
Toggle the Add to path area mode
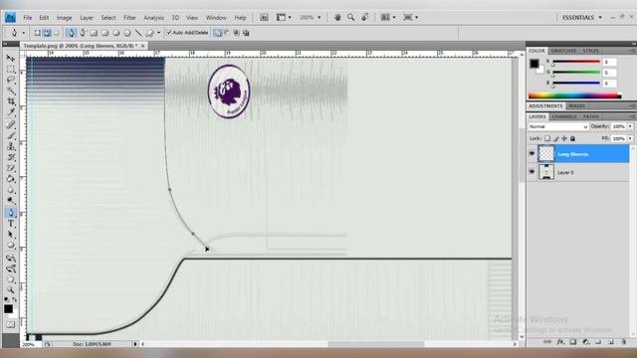218,33
